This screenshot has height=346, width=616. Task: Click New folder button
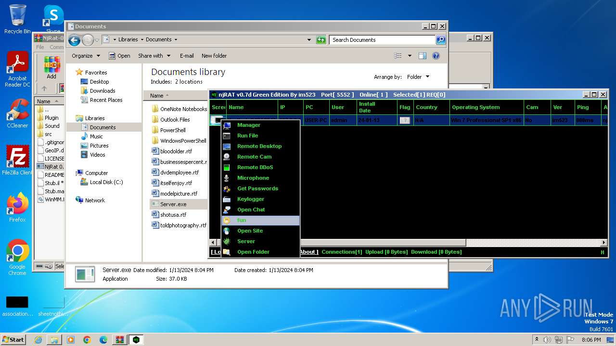214,56
